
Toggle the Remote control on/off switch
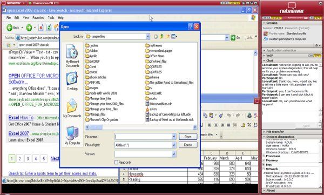click(x=315, y=18)
